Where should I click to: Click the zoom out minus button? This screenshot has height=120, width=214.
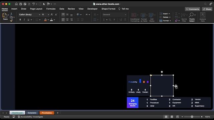pos(182,117)
